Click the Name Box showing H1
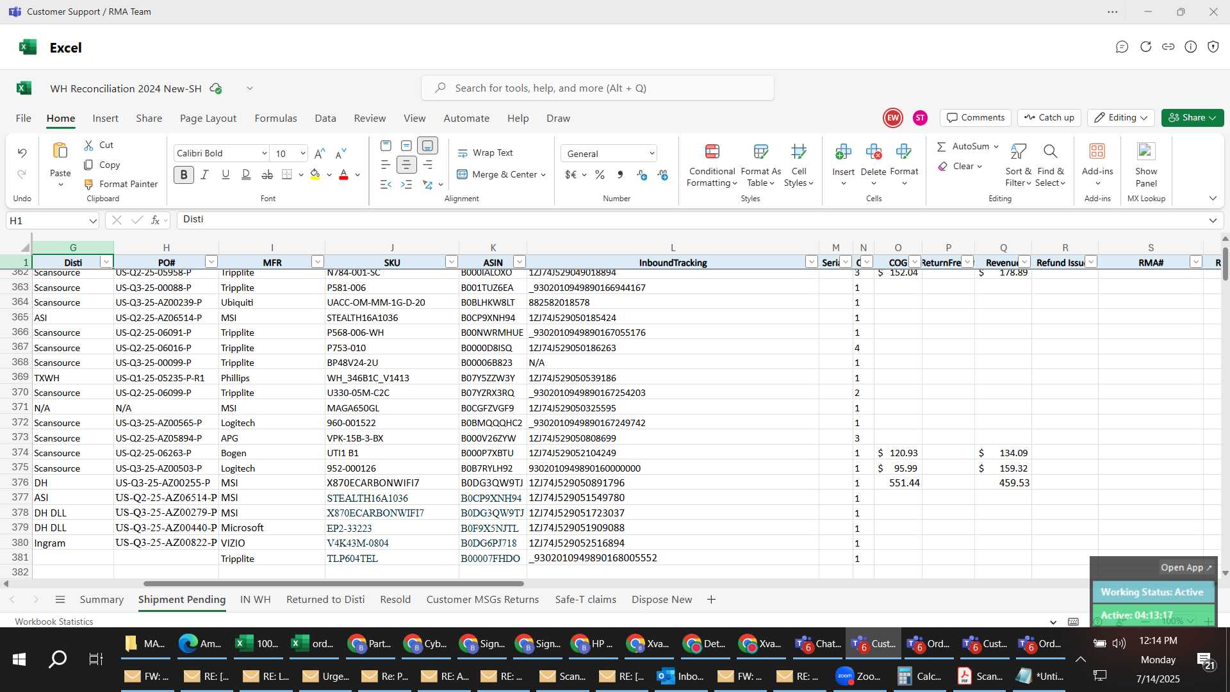The height and width of the screenshot is (692, 1230). click(x=52, y=220)
